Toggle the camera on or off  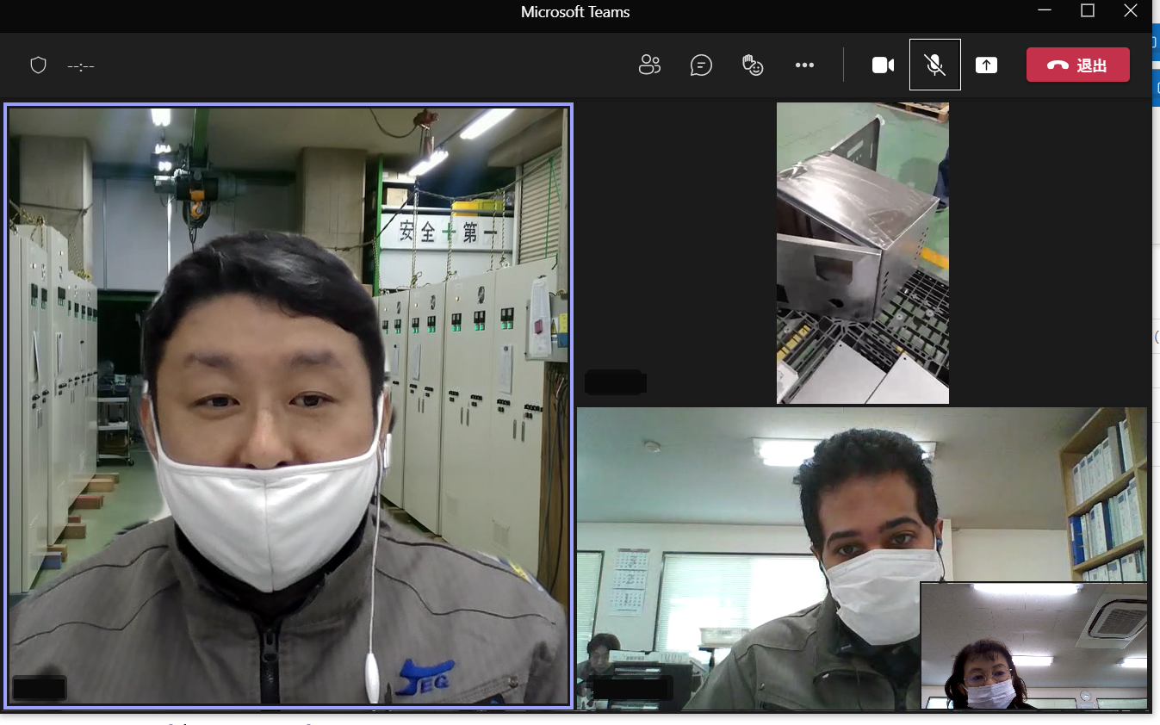(883, 65)
